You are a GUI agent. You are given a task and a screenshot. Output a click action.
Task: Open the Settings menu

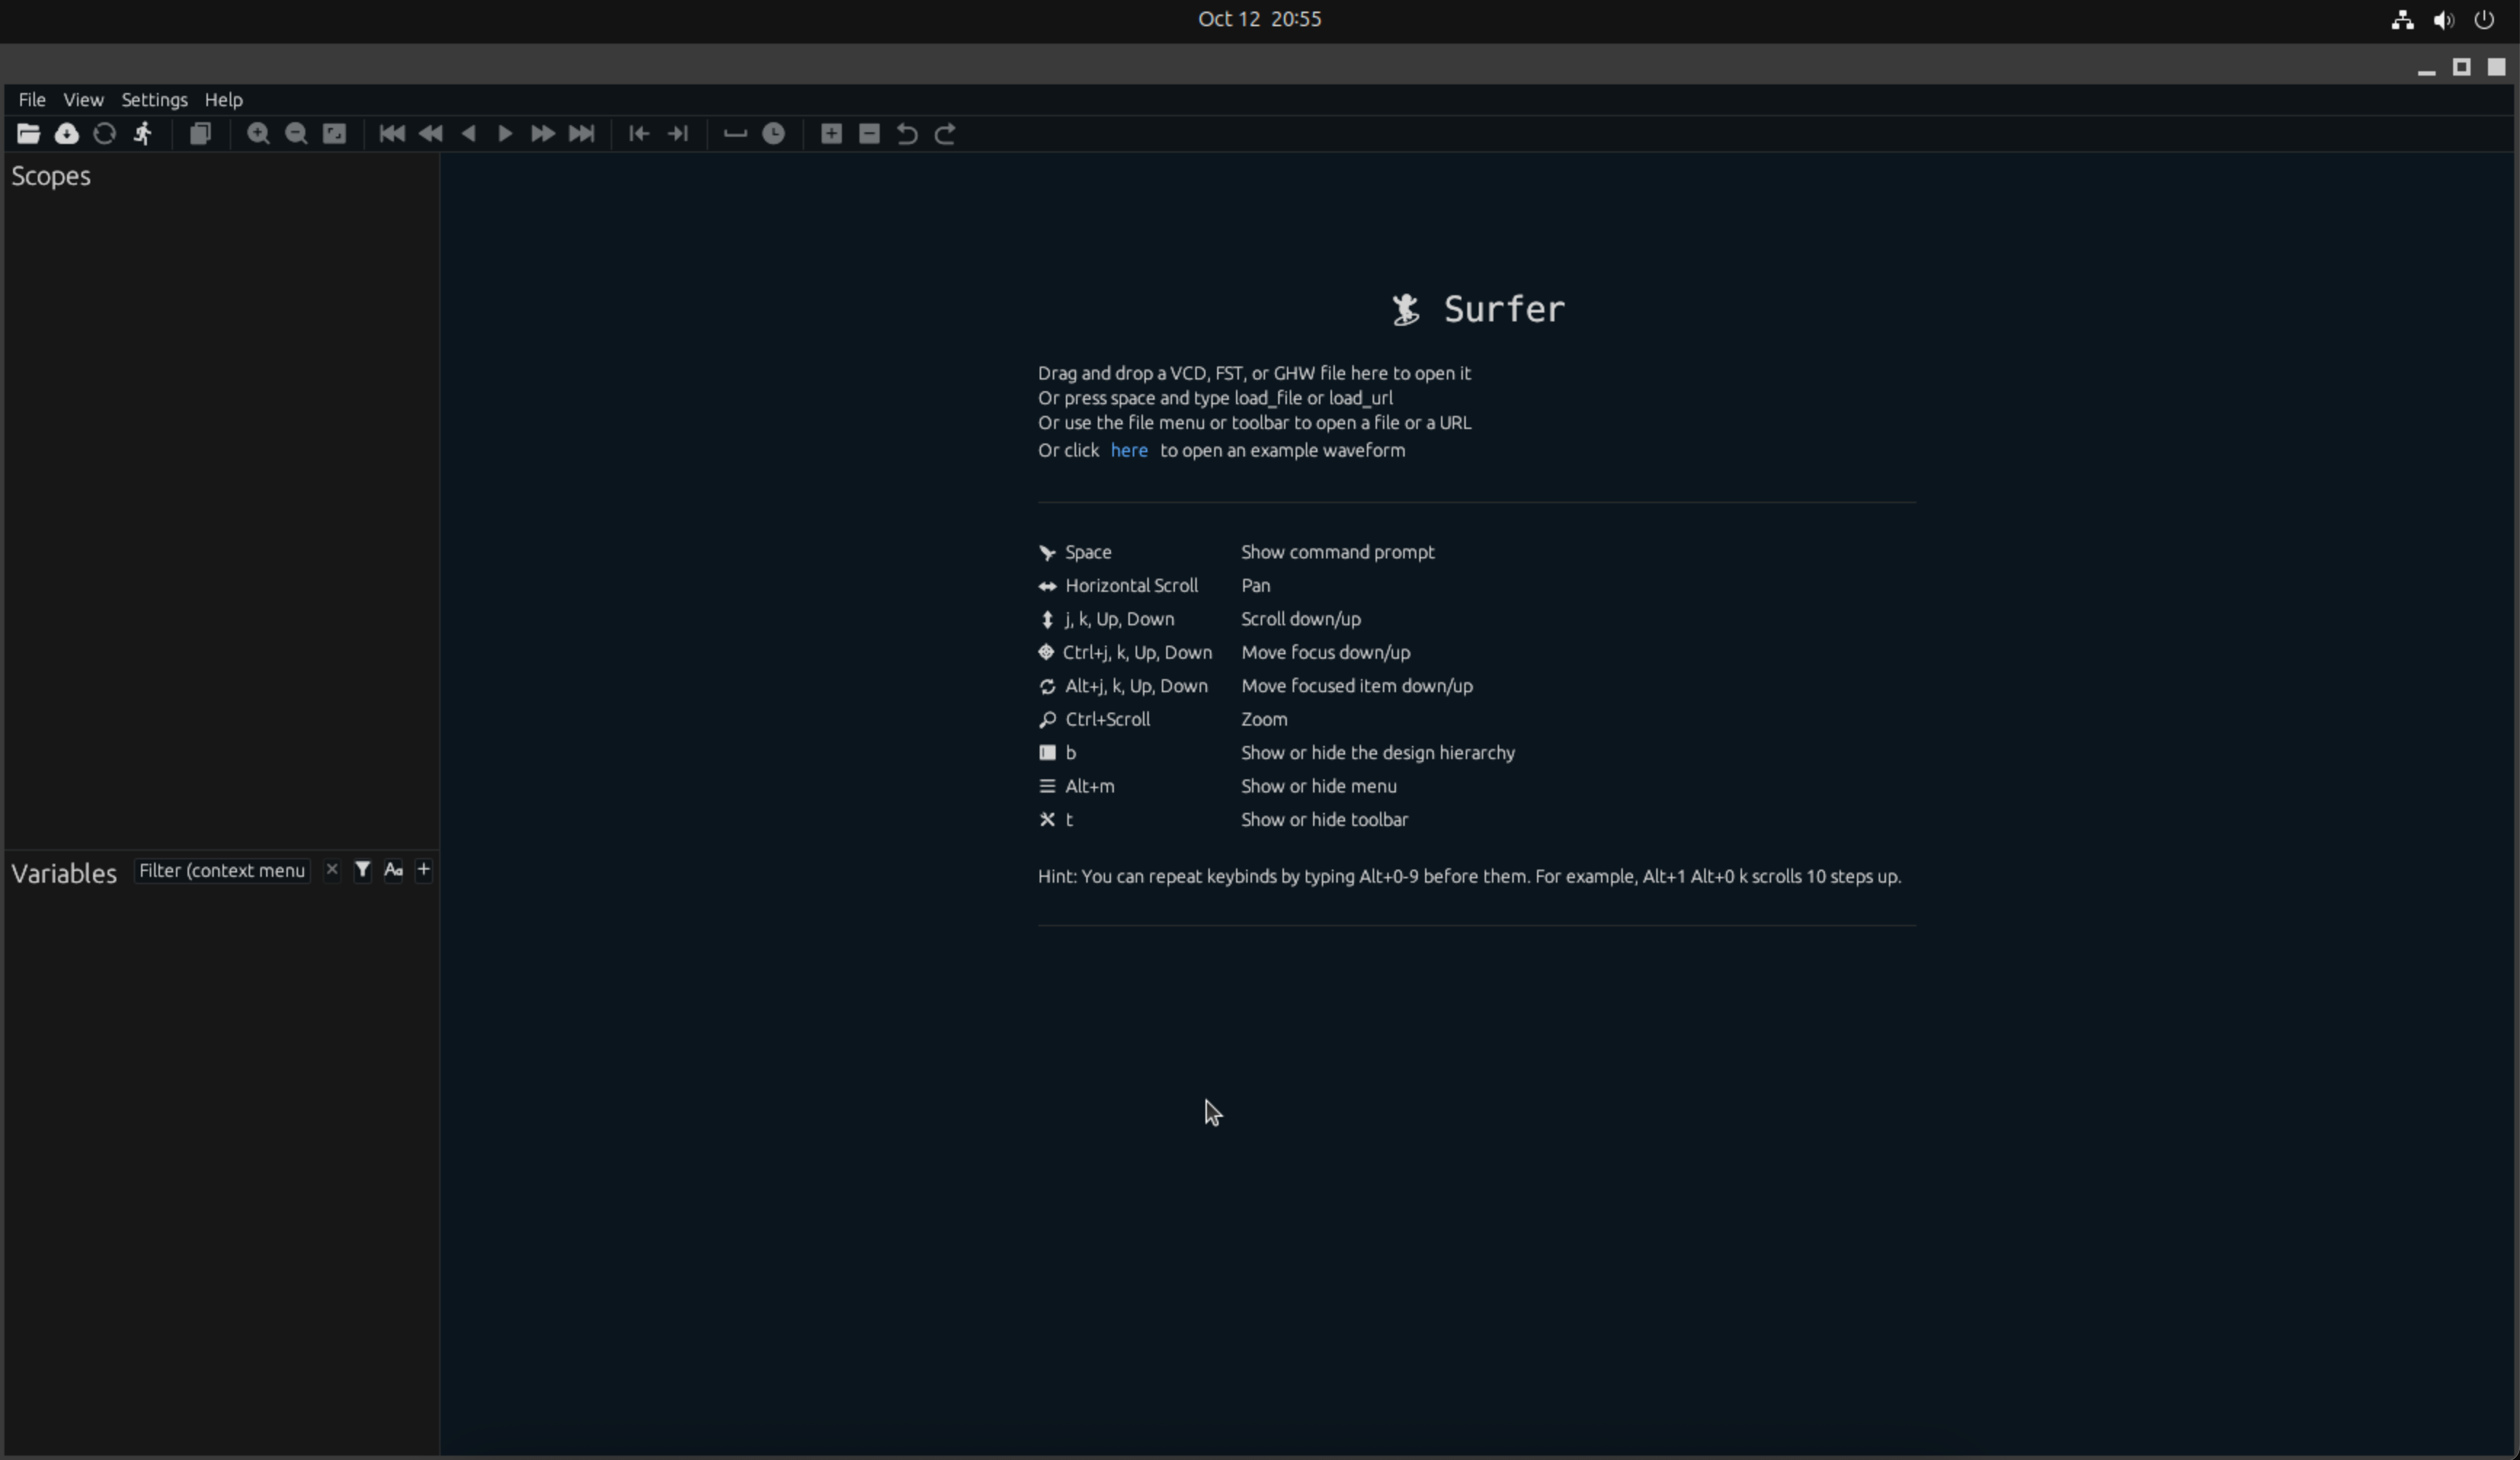(x=154, y=99)
